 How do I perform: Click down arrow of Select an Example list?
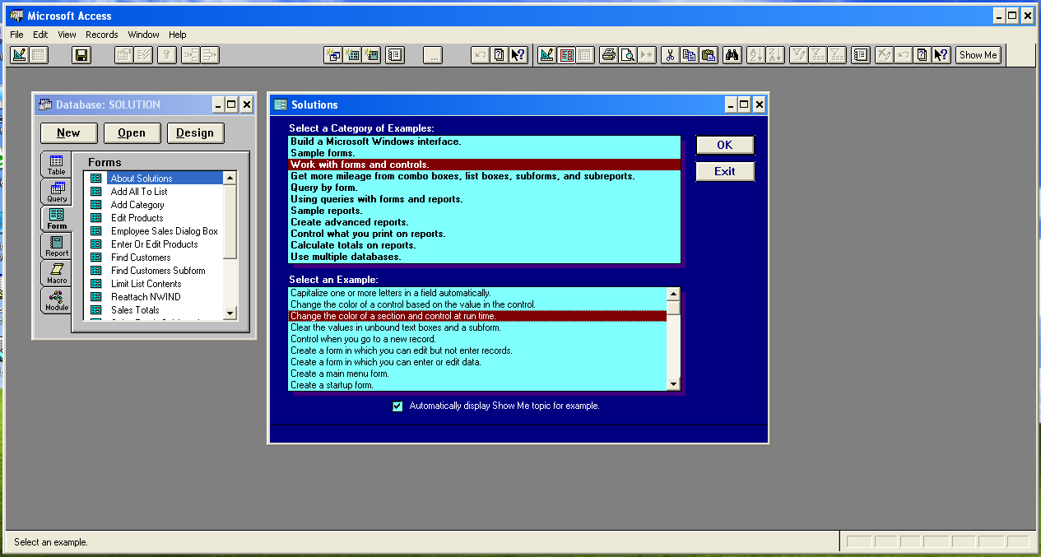coord(673,384)
